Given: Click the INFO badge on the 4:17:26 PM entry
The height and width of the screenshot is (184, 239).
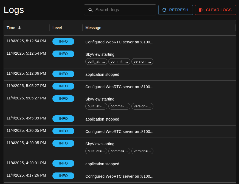Looking at the screenshot, I should coord(63,175).
